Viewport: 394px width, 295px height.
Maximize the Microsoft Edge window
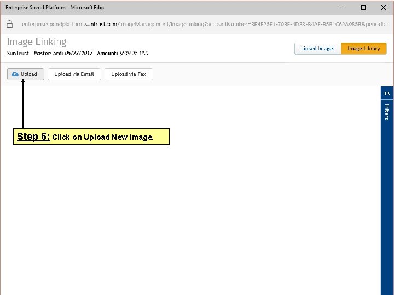click(x=363, y=8)
